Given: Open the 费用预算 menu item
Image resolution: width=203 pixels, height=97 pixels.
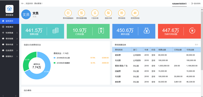Looking at the screenshot, I should pyautogui.click(x=10, y=39).
